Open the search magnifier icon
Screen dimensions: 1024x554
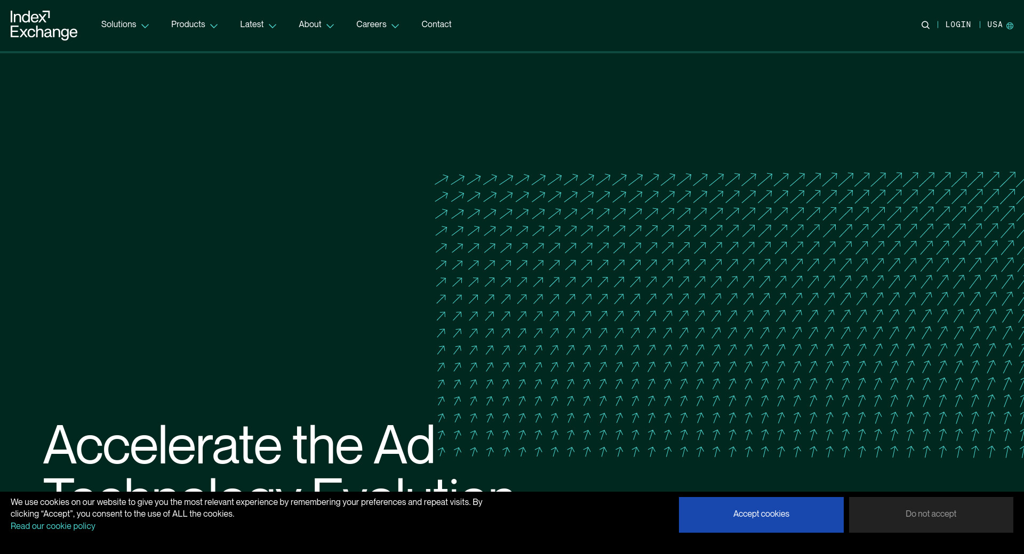pyautogui.click(x=925, y=25)
